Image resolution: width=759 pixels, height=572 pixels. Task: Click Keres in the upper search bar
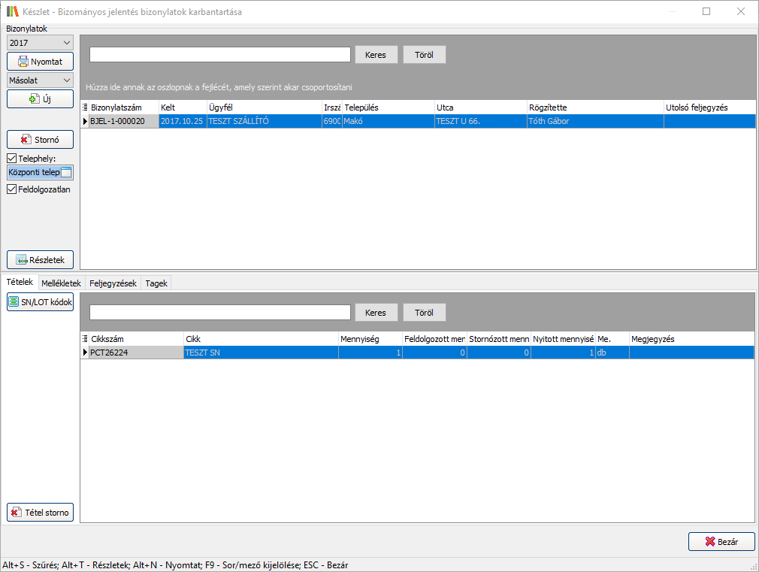(x=375, y=55)
